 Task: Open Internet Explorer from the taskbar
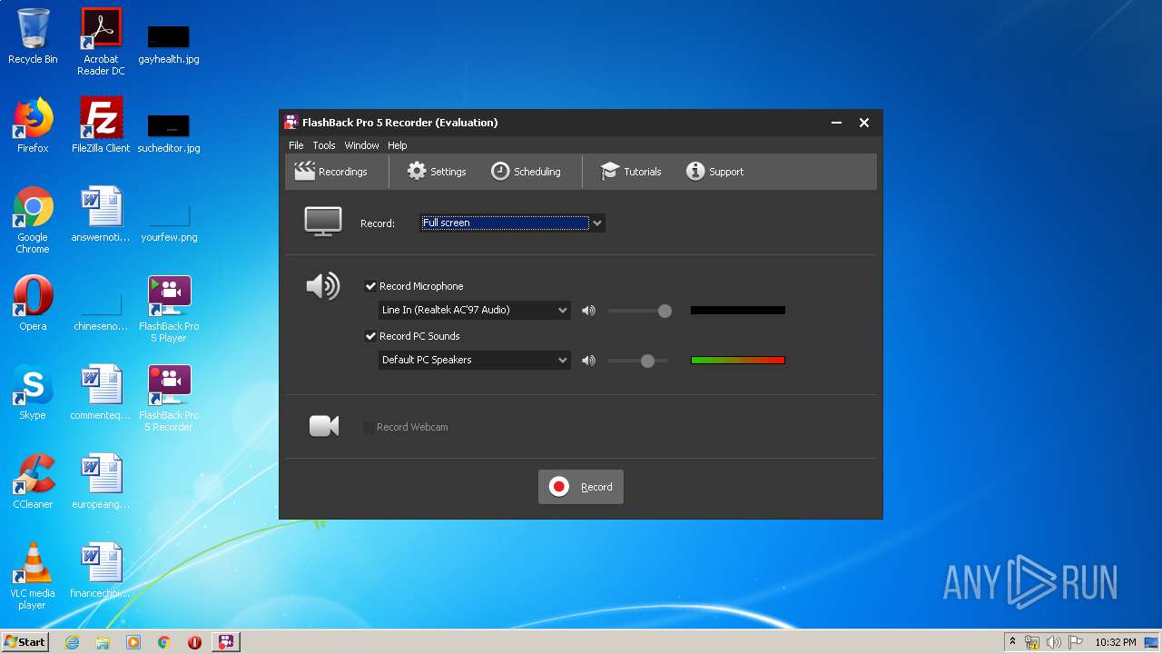click(72, 642)
